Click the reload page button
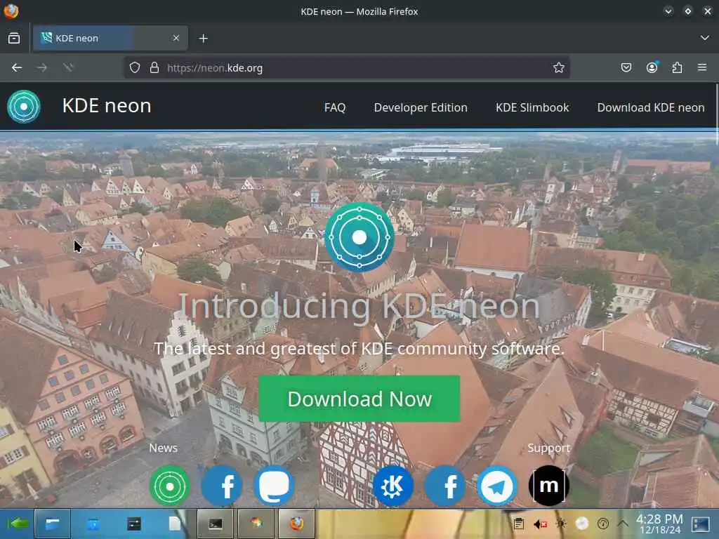Screen dimensions: 719x539 tap(68, 68)
